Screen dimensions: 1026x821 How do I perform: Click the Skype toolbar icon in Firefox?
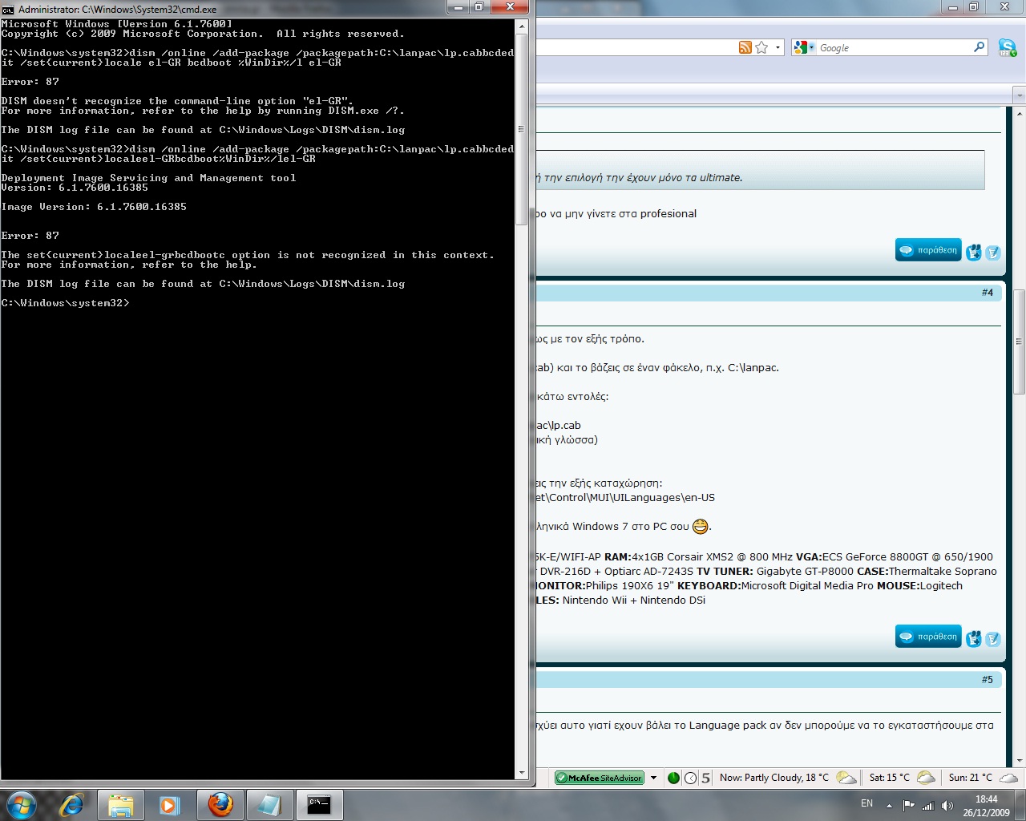[1007, 48]
